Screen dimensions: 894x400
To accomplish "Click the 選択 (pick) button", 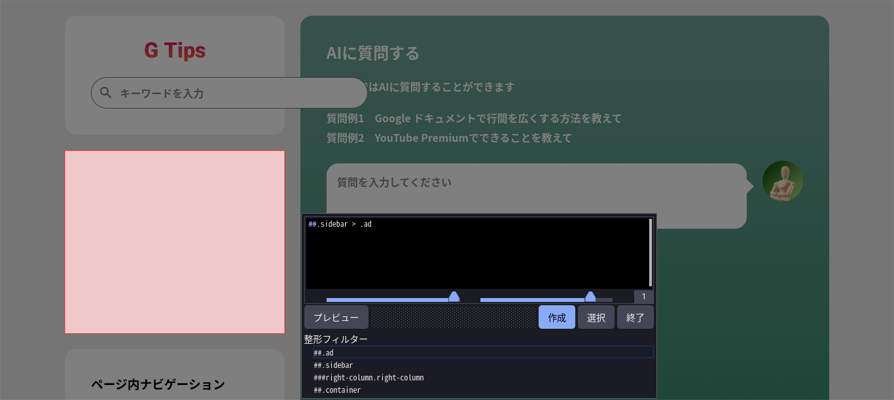I will click(x=596, y=317).
